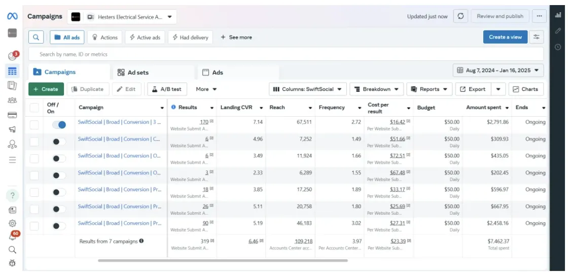This screenshot has width=568, height=272.
Task: Select the Had delivery filter
Action: pos(190,38)
